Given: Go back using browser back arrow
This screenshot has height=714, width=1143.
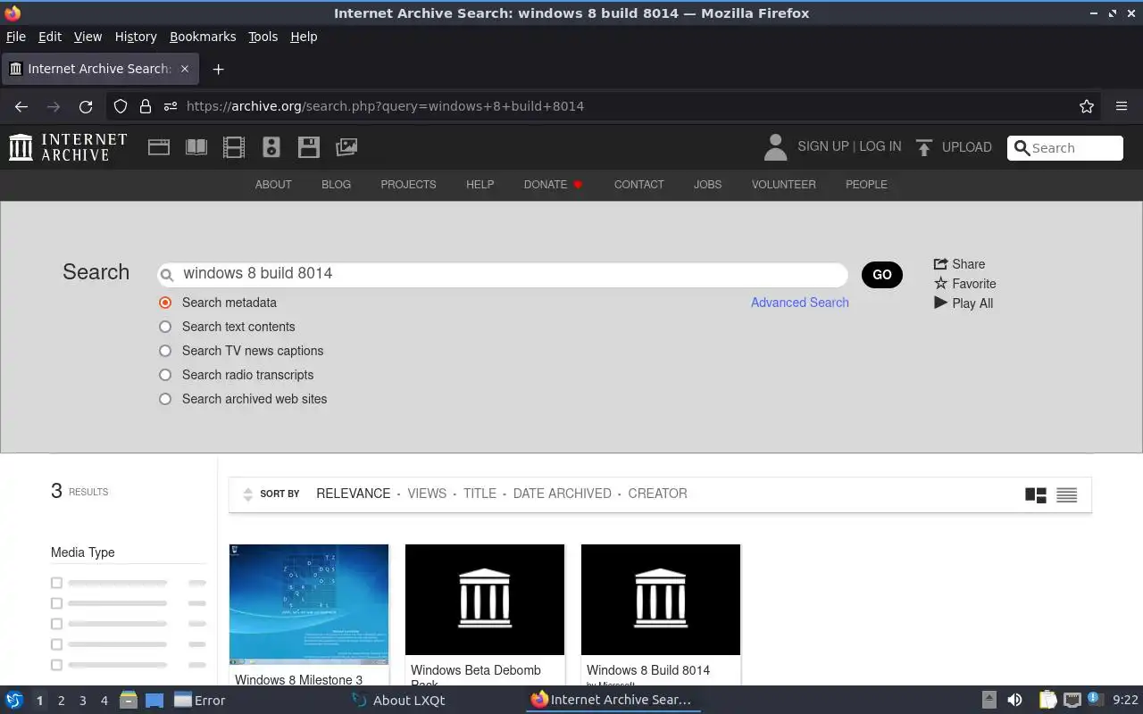Looking at the screenshot, I should click(x=21, y=106).
